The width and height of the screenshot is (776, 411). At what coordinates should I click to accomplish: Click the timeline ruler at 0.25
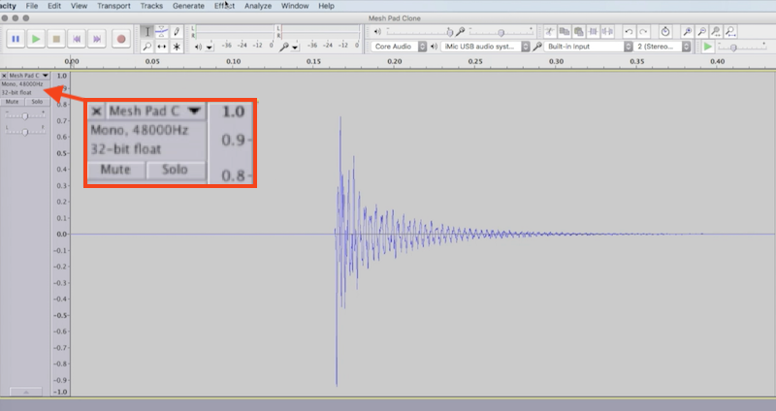(475, 62)
